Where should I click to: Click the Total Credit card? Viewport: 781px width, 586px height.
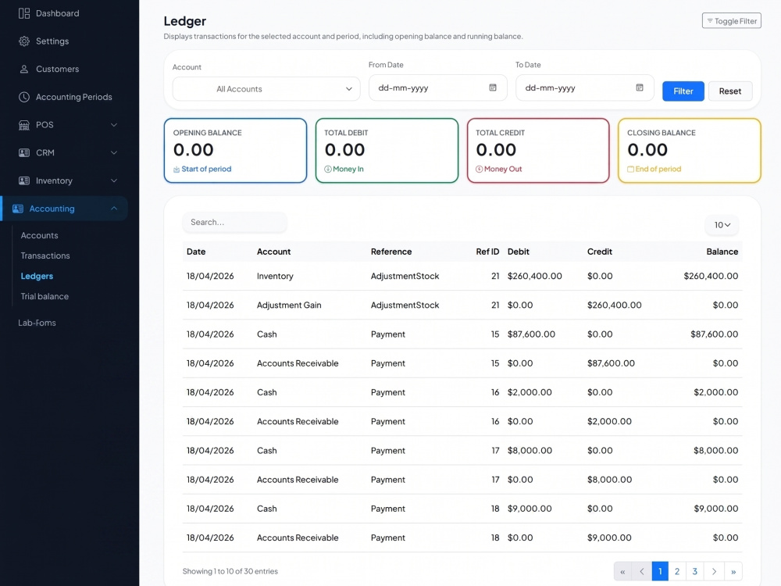(538, 151)
